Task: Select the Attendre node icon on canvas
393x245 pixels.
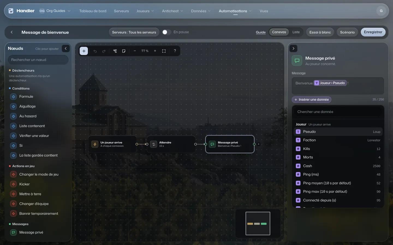Action: (x=154, y=144)
